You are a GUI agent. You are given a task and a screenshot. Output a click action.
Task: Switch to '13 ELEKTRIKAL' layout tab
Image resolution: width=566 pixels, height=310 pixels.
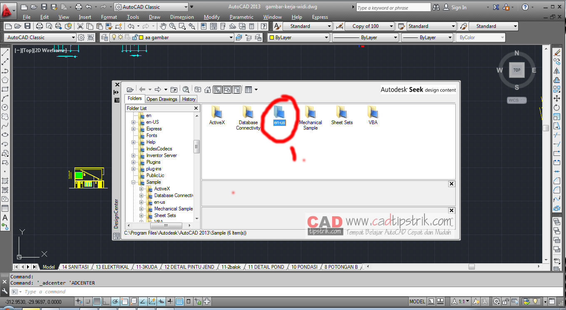point(112,267)
